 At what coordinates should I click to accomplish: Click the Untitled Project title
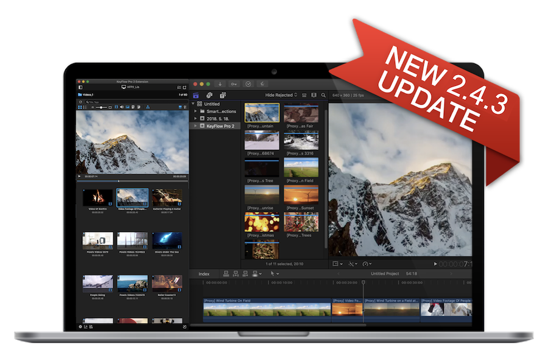click(385, 274)
